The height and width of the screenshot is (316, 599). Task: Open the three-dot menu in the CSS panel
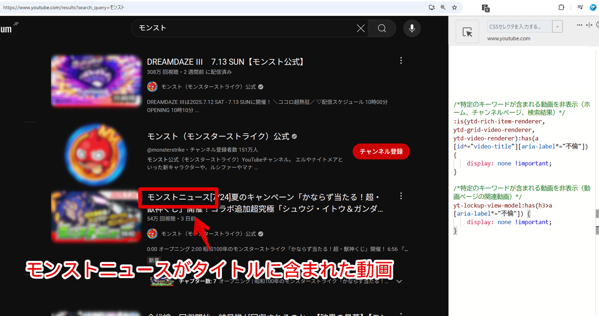[x=580, y=25]
